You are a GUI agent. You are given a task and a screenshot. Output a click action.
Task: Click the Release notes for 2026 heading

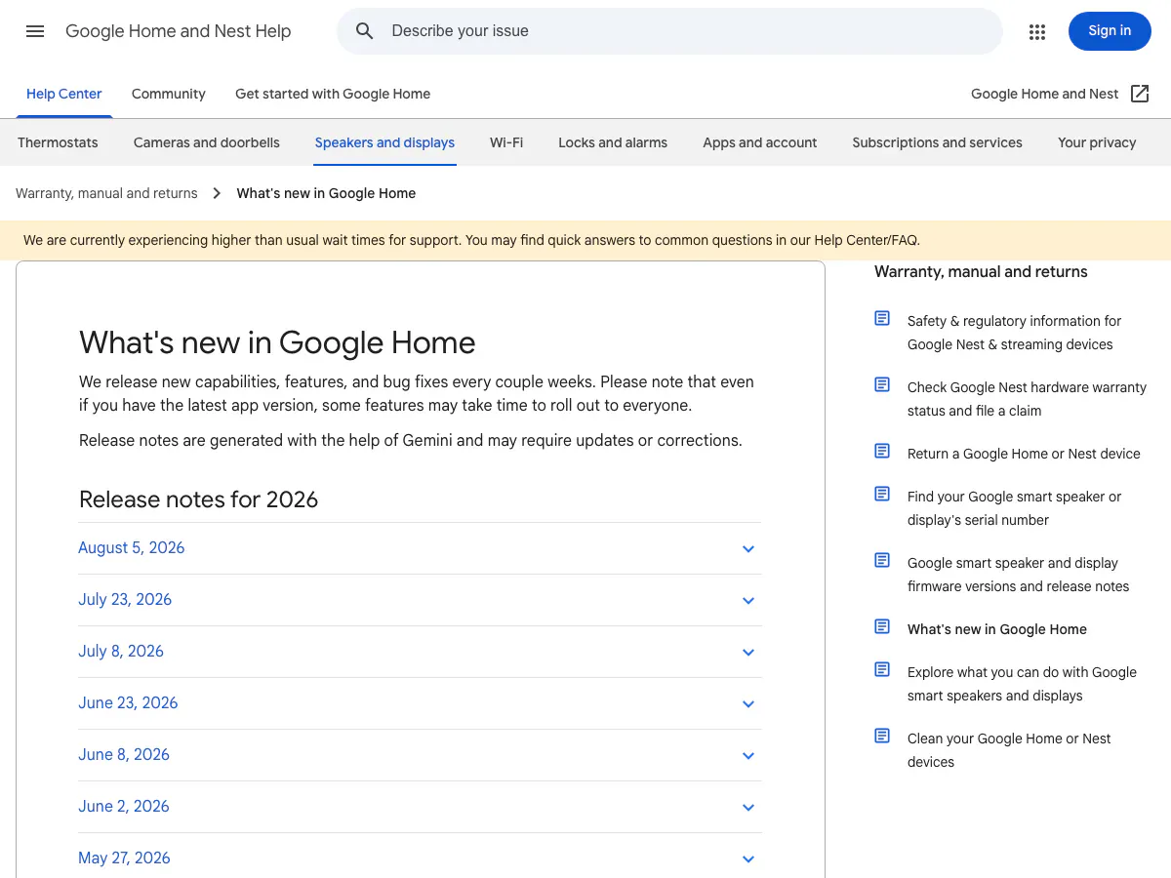click(x=198, y=499)
